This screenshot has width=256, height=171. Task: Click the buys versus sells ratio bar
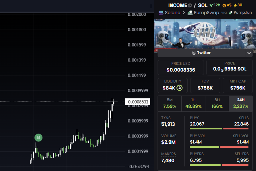tap(219, 129)
